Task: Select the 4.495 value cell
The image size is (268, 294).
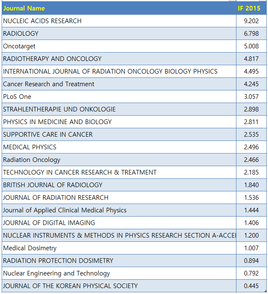Action: 251,71
